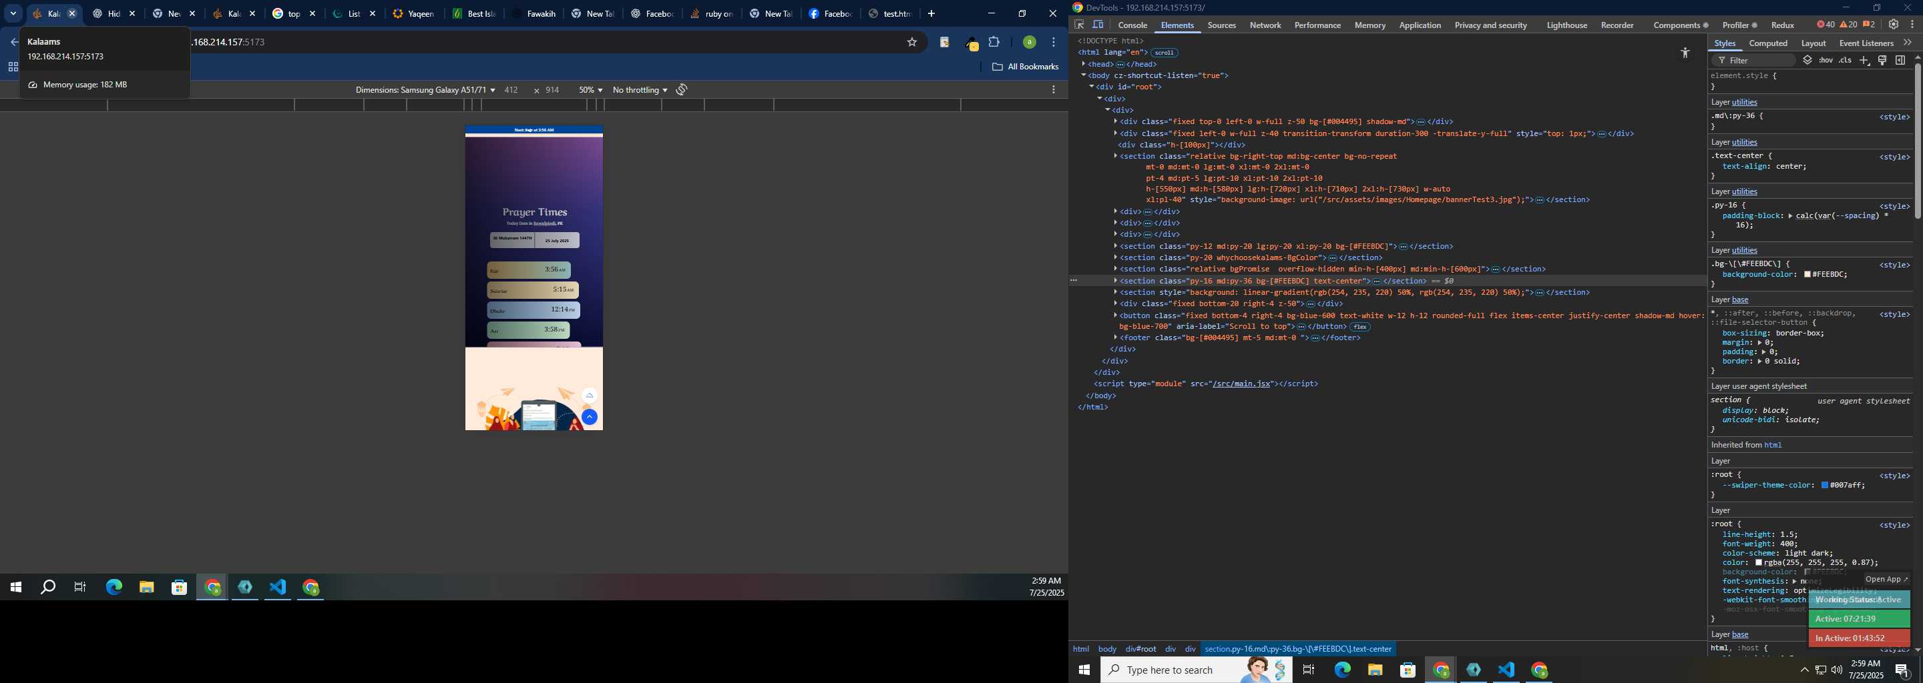Bookmark this page with the star icon
The image size is (1923, 683).
point(911,43)
